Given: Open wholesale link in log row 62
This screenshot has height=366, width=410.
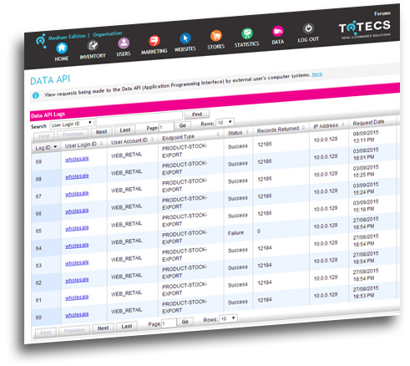Looking at the screenshot, I should [x=77, y=280].
